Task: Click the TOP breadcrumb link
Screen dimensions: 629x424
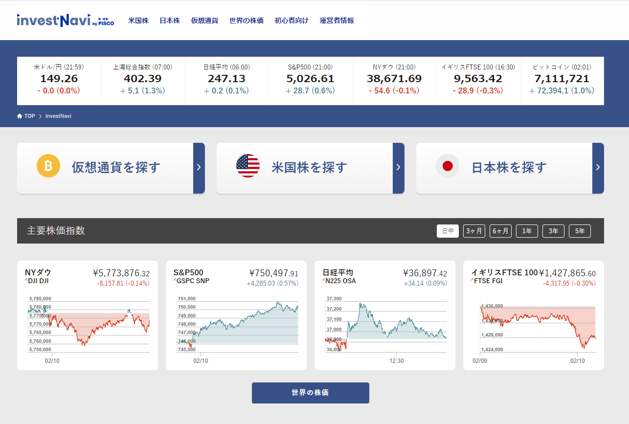Action: click(30, 116)
